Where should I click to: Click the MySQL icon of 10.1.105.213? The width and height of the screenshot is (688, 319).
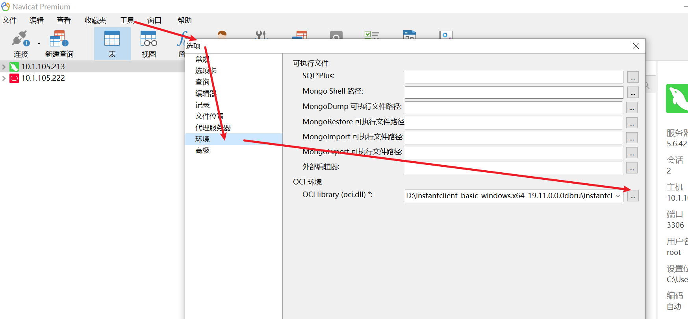14,67
